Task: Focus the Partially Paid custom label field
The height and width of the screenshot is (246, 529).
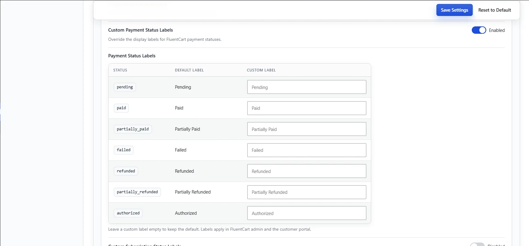Action: pyautogui.click(x=307, y=129)
